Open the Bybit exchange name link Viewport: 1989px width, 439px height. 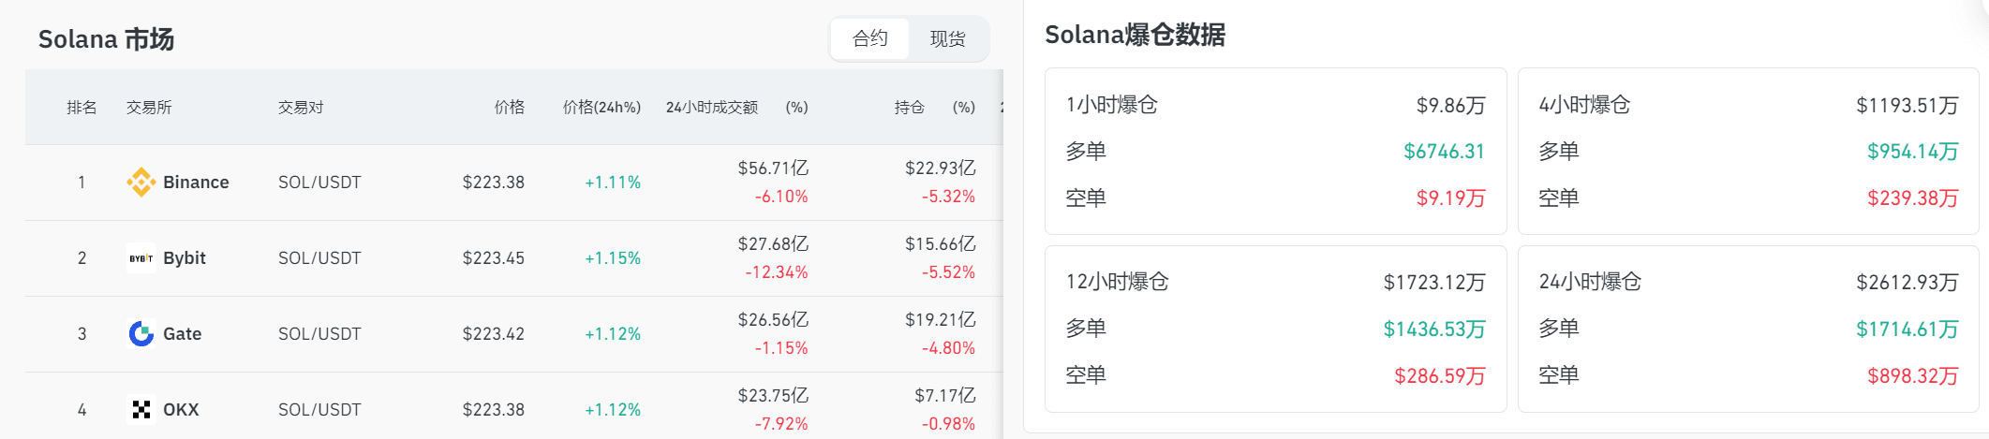click(x=185, y=257)
